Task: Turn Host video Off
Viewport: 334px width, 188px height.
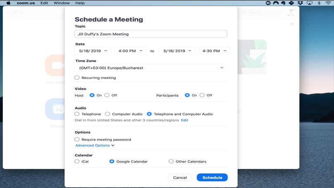Action: pos(107,95)
